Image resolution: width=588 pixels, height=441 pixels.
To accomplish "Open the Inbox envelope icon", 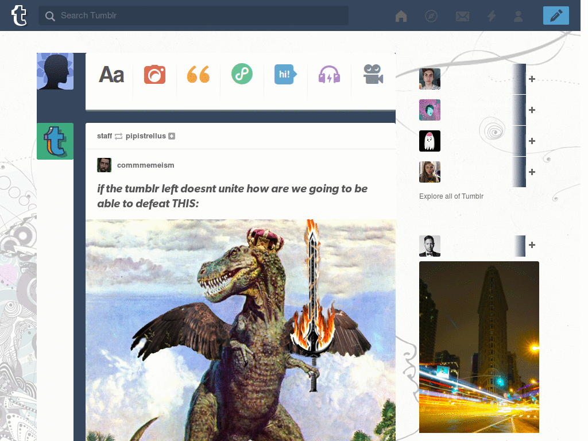I will pos(462,16).
